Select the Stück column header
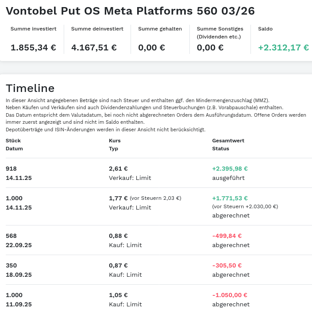The height and width of the screenshot is (313, 312). [13, 141]
